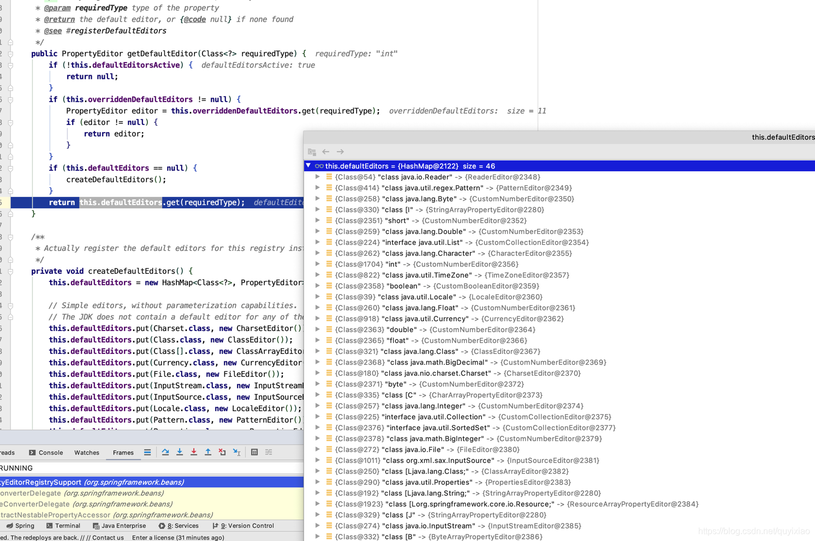This screenshot has width=815, height=541.
Task: Click the Spring leaf icon
Action: 9,526
